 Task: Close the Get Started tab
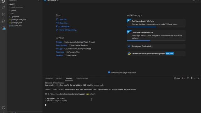point(58,1)
